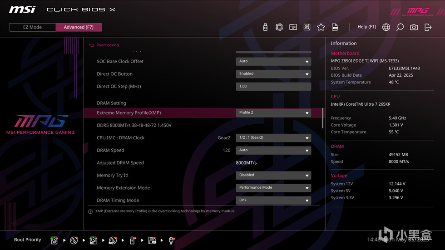The image size is (445, 250).
Task: Select the DRAM Speed label
Action: coord(110,150)
